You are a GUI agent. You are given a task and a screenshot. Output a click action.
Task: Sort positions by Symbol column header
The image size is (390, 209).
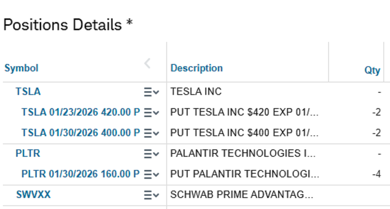(x=21, y=68)
